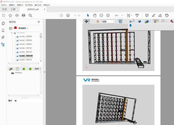
Task: Uncheck model_-306240 visibility checkbox
Action: pos(17,56)
